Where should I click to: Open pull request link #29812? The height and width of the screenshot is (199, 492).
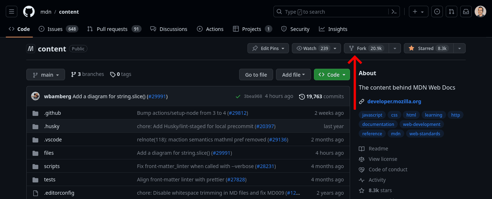[237, 113]
